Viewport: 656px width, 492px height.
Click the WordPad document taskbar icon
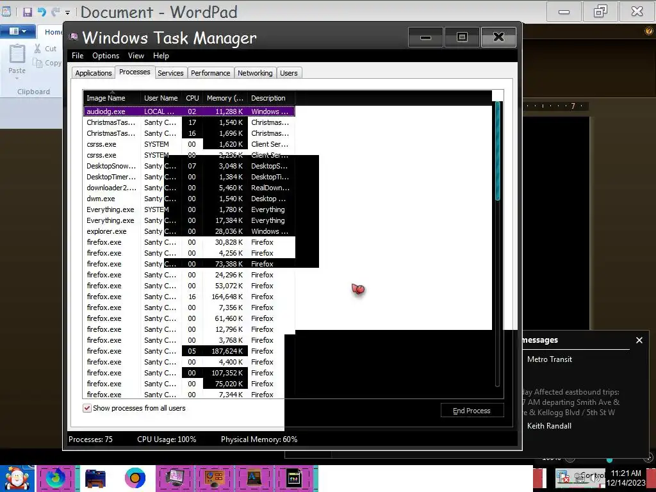pyautogui.click(x=254, y=478)
